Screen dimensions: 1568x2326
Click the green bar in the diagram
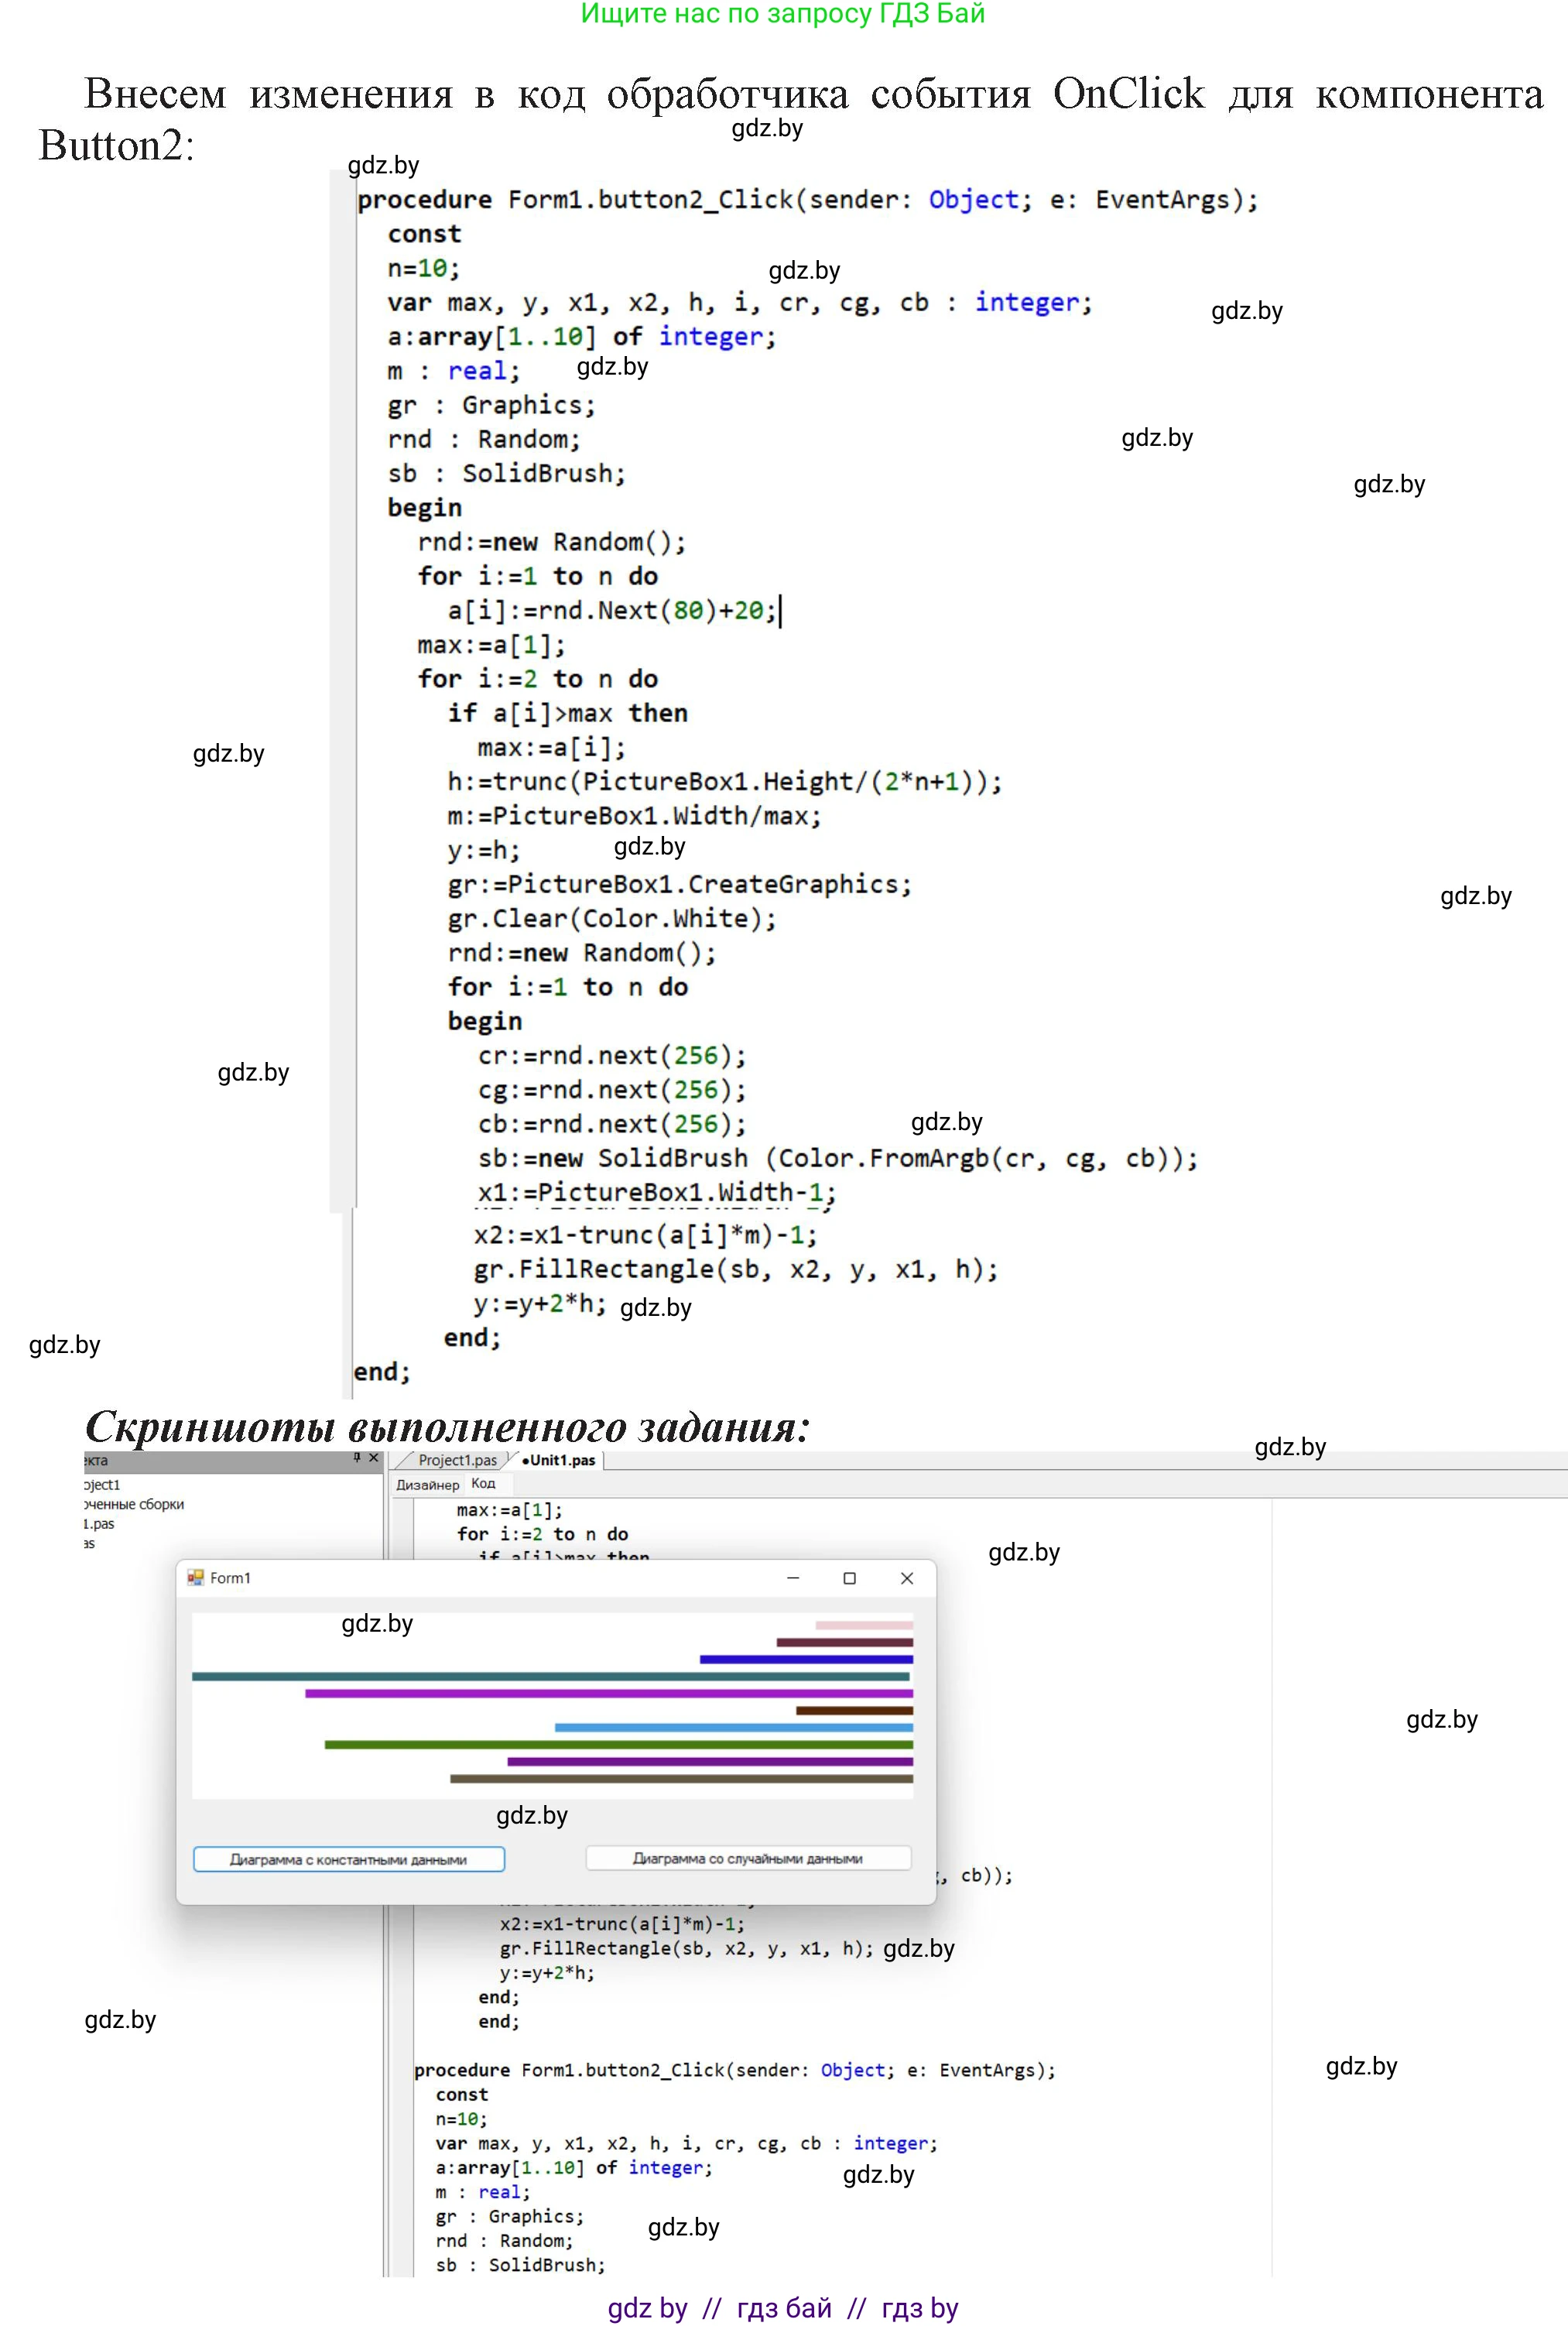pyautogui.click(x=618, y=1745)
